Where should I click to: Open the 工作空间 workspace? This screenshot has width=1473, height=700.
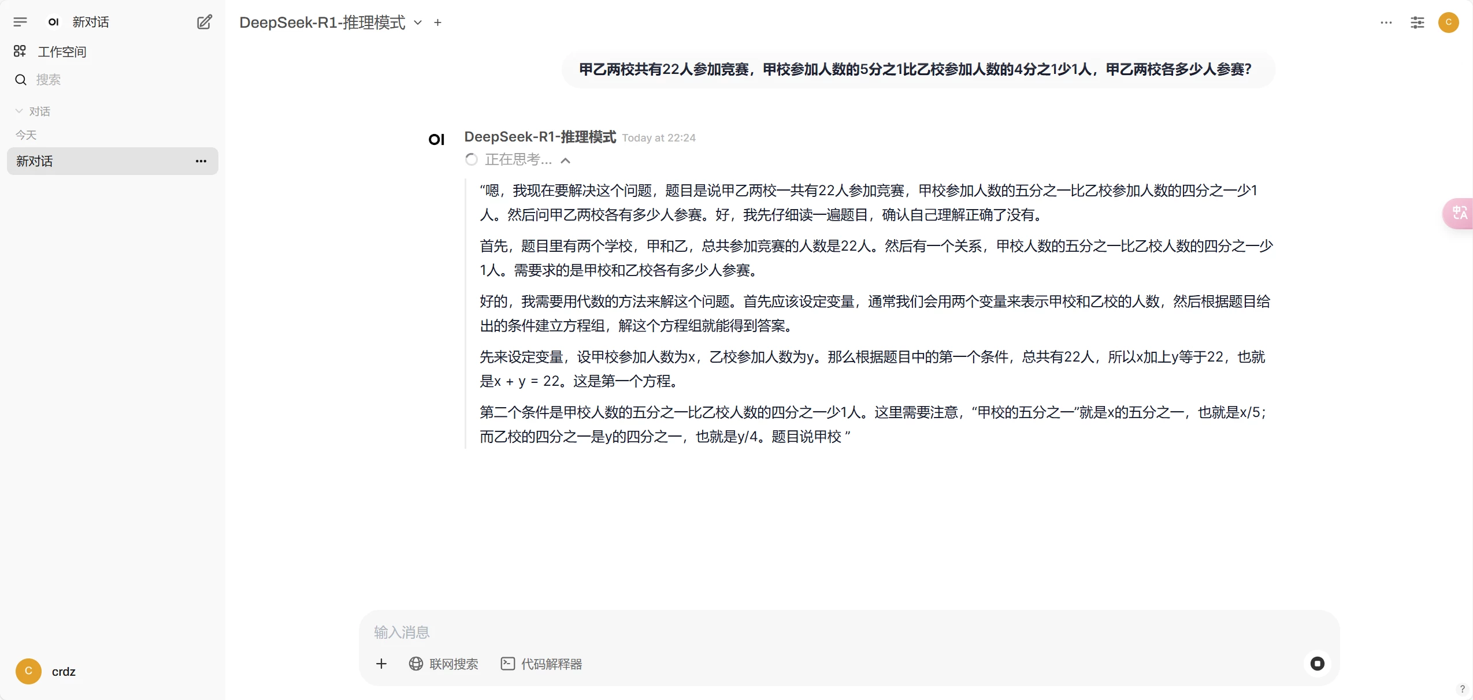click(61, 52)
